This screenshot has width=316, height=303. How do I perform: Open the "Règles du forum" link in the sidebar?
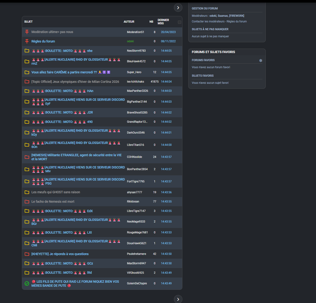point(236,22)
